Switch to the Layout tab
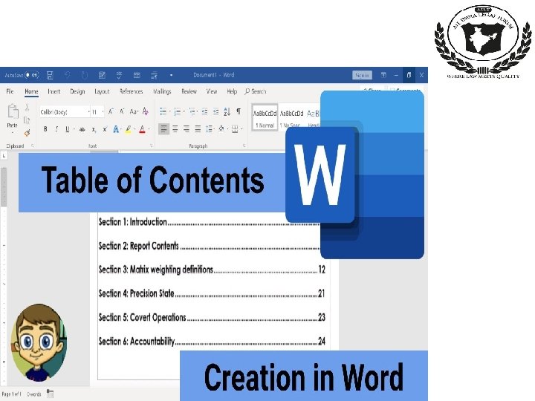Image resolution: width=535 pixels, height=401 pixels. [x=102, y=91]
